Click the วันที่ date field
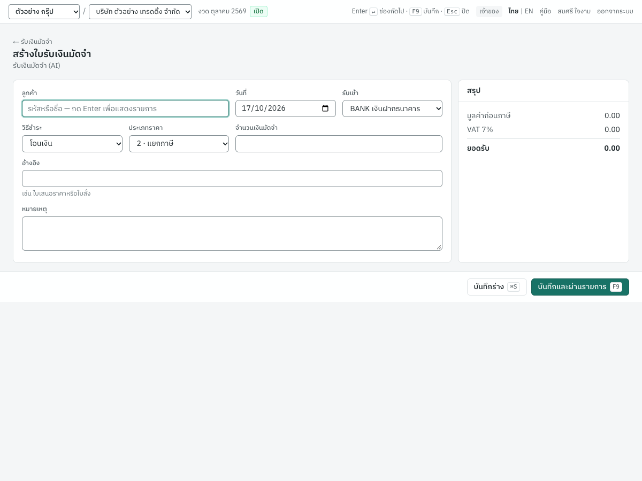This screenshot has height=481, width=642. tap(286, 108)
